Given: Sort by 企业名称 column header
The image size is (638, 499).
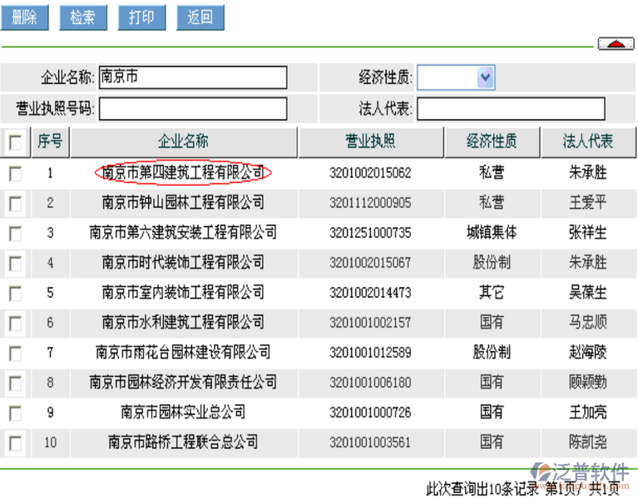Looking at the screenshot, I should (x=183, y=141).
